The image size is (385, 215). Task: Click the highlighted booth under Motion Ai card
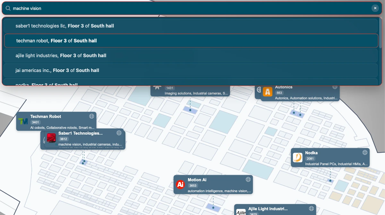(213, 208)
